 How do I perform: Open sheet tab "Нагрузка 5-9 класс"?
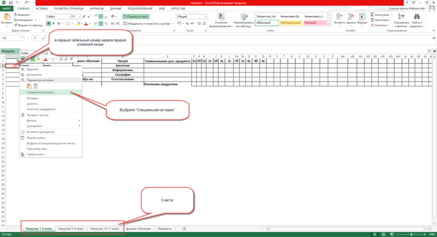pyautogui.click(x=70, y=228)
